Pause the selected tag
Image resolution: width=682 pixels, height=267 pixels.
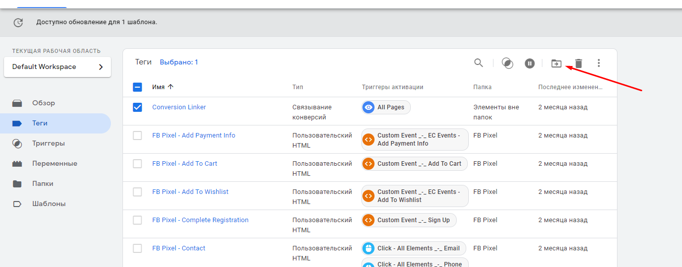coord(529,63)
